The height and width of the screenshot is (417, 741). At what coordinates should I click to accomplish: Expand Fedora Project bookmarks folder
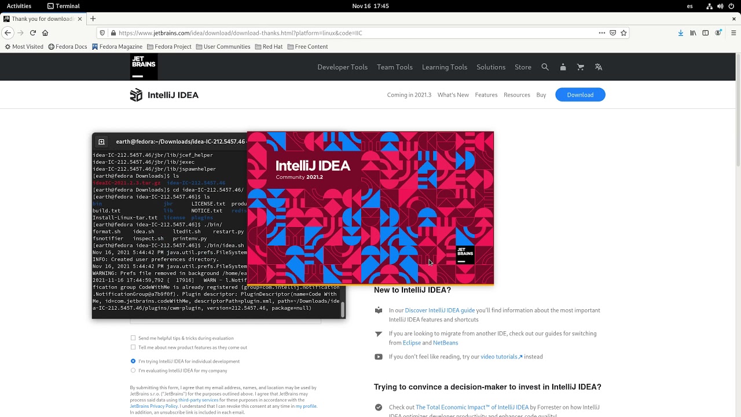click(169, 47)
